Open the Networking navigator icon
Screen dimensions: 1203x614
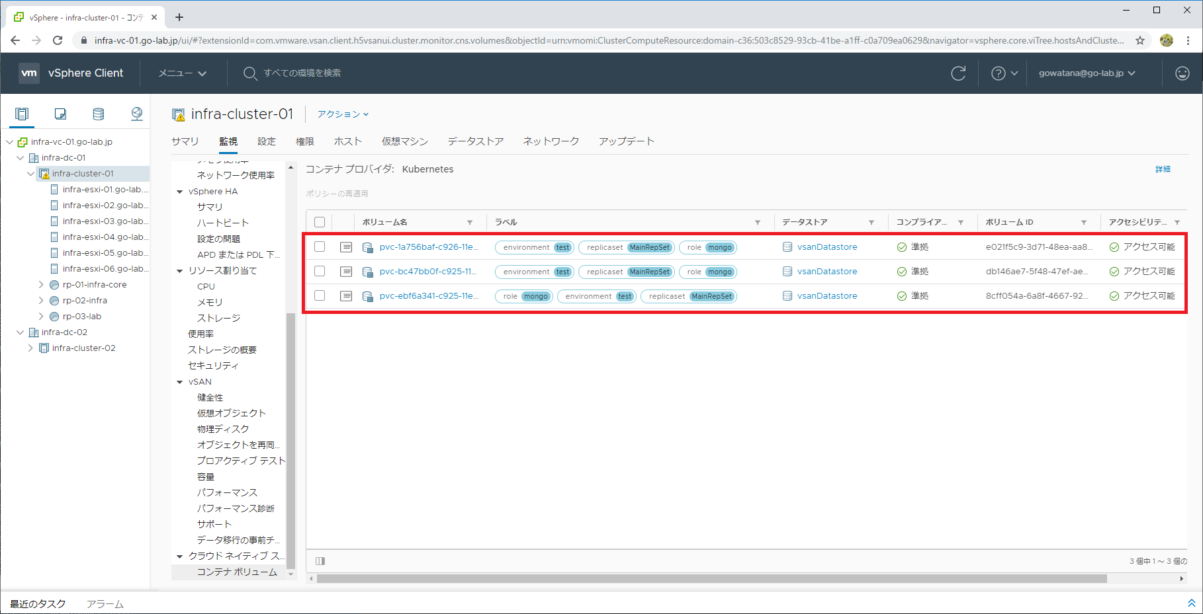click(x=137, y=114)
